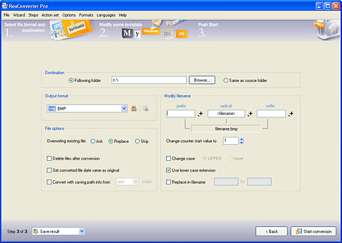Click the radical <filename> field

[226, 114]
